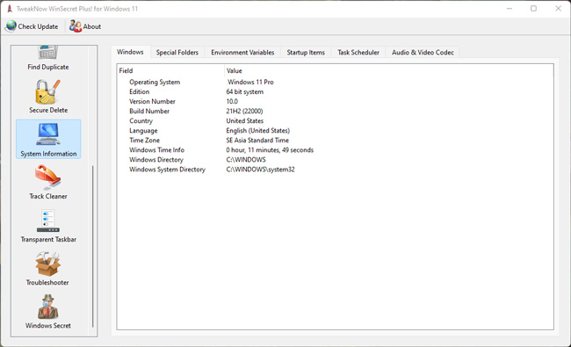This screenshot has width=571, height=347.
Task: Select the Build Number row
Action: click(x=335, y=111)
